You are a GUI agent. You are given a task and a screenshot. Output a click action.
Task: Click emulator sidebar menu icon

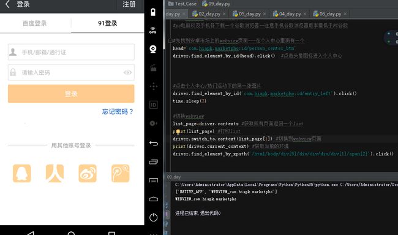[153, 180]
